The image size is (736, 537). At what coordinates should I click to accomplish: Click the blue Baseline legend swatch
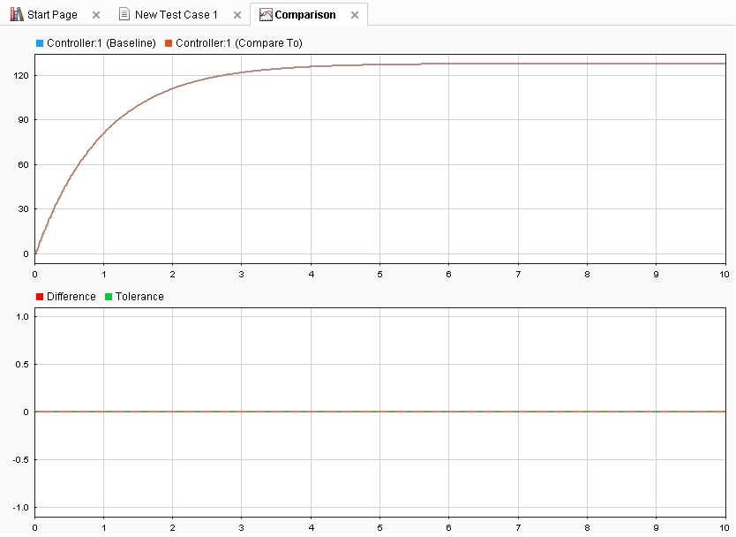(40, 43)
